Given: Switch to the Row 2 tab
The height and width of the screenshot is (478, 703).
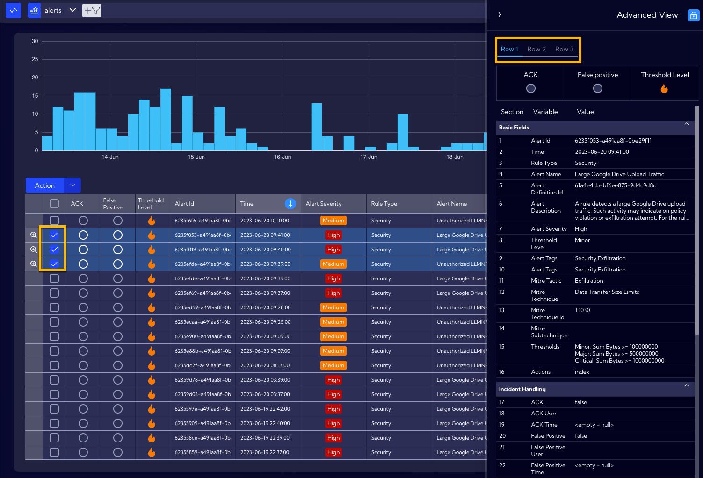Looking at the screenshot, I should pos(536,49).
